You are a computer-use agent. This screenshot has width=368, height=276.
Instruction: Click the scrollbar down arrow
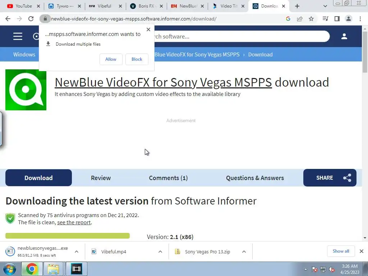point(365,238)
